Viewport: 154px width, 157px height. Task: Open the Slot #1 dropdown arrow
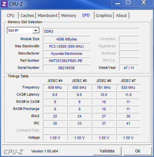click(x=36, y=30)
